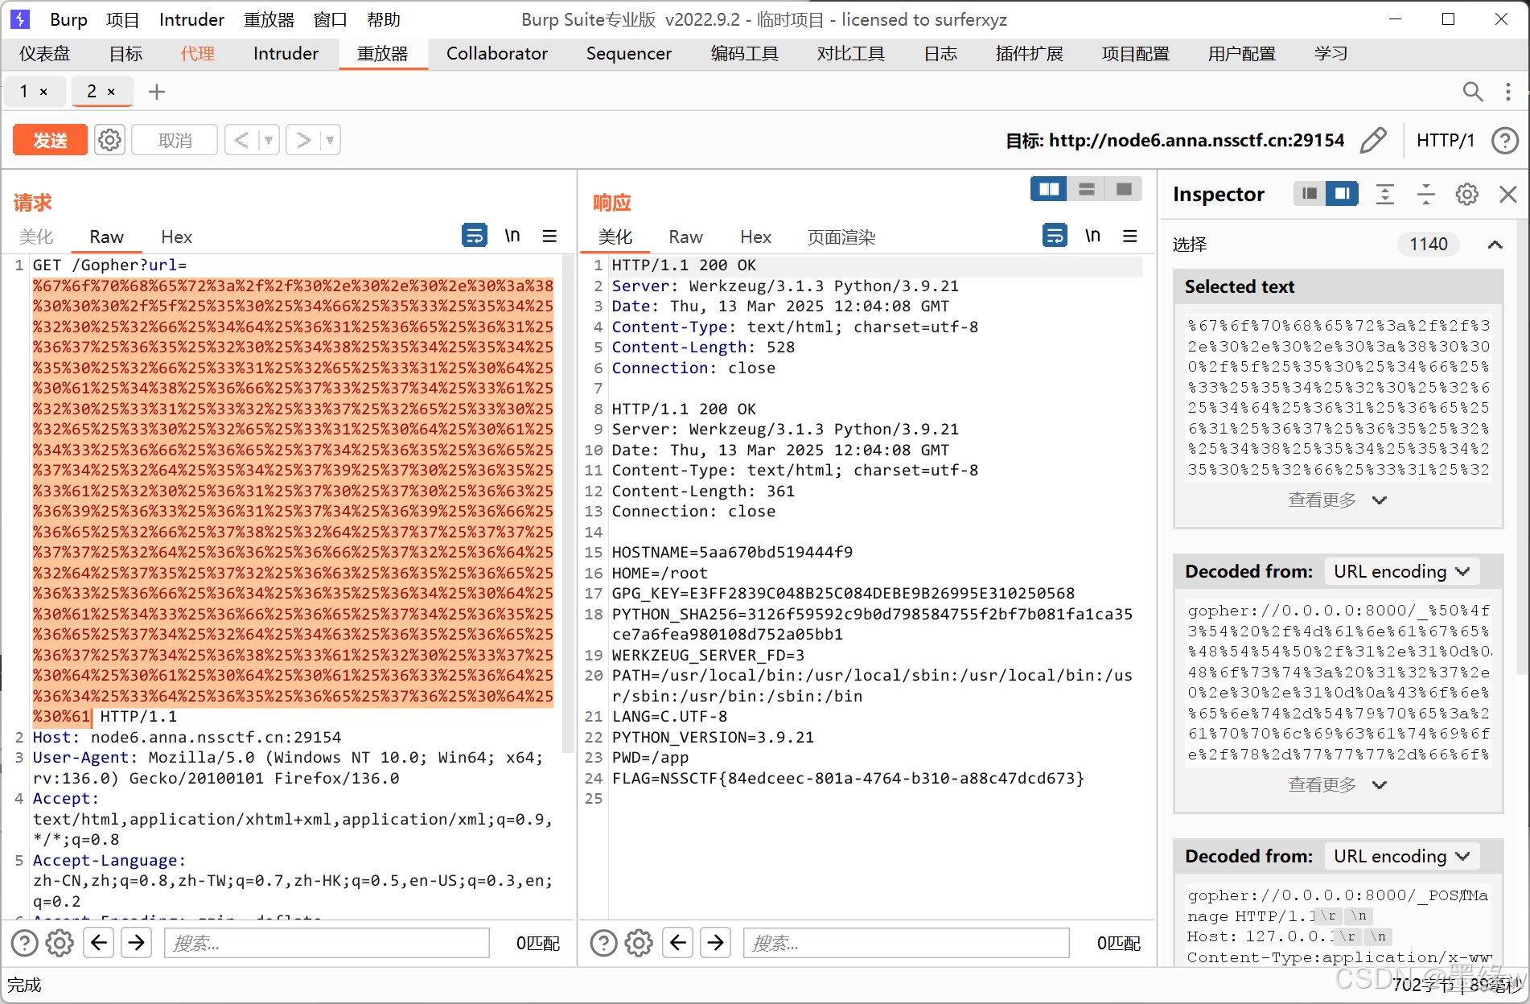This screenshot has width=1530, height=1004.
Task: Select side-by-side layout view
Action: pos(1049,189)
